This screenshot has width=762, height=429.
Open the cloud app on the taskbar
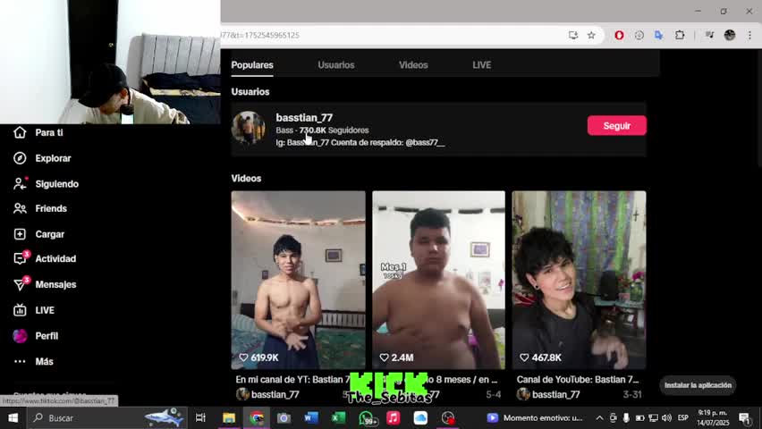420,417
